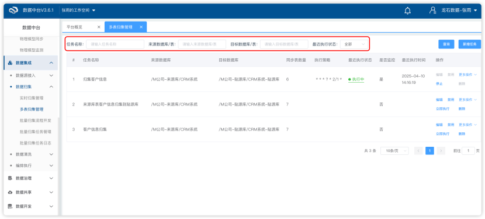The height and width of the screenshot is (219, 485).
Task: Click the 来源数据库/表 input field
Action: (x=202, y=44)
